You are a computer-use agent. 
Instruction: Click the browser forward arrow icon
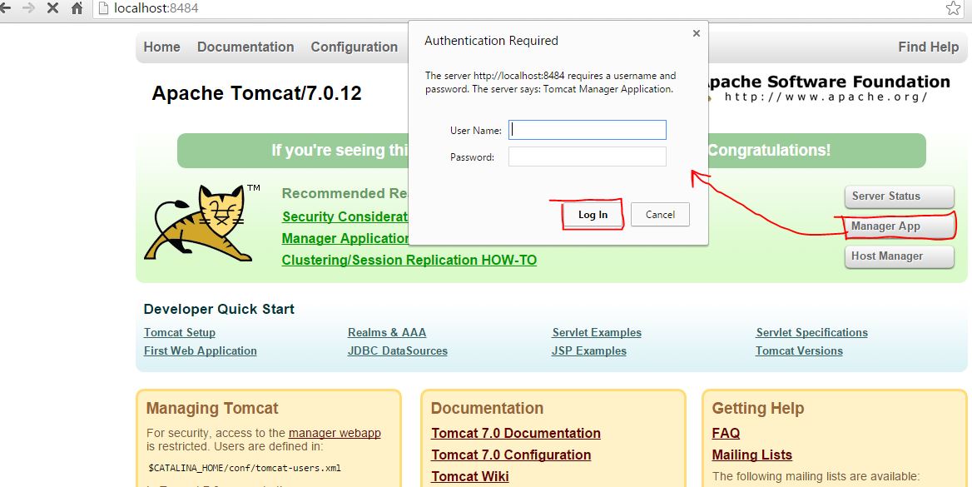pyautogui.click(x=28, y=8)
